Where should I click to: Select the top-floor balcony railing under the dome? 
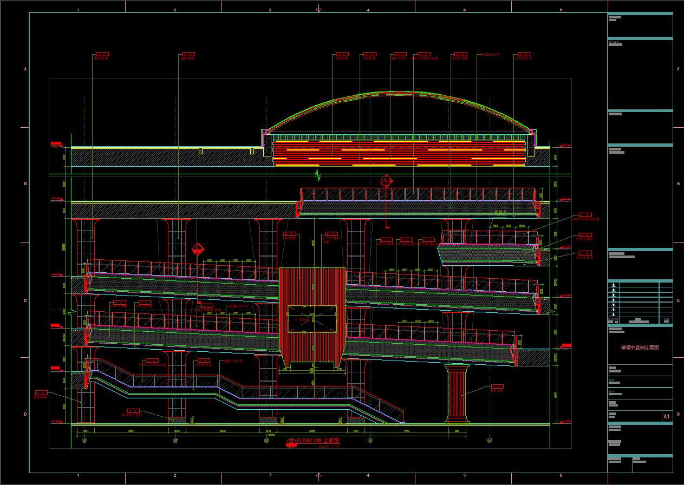click(x=417, y=194)
